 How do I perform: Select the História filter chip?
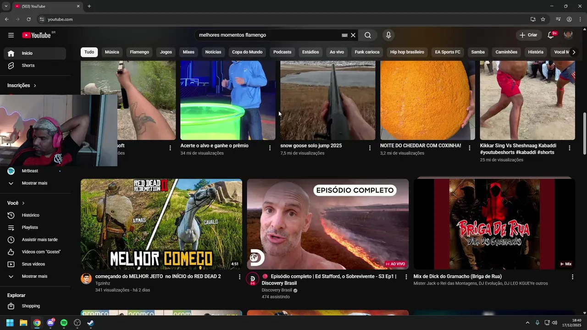tap(536, 52)
